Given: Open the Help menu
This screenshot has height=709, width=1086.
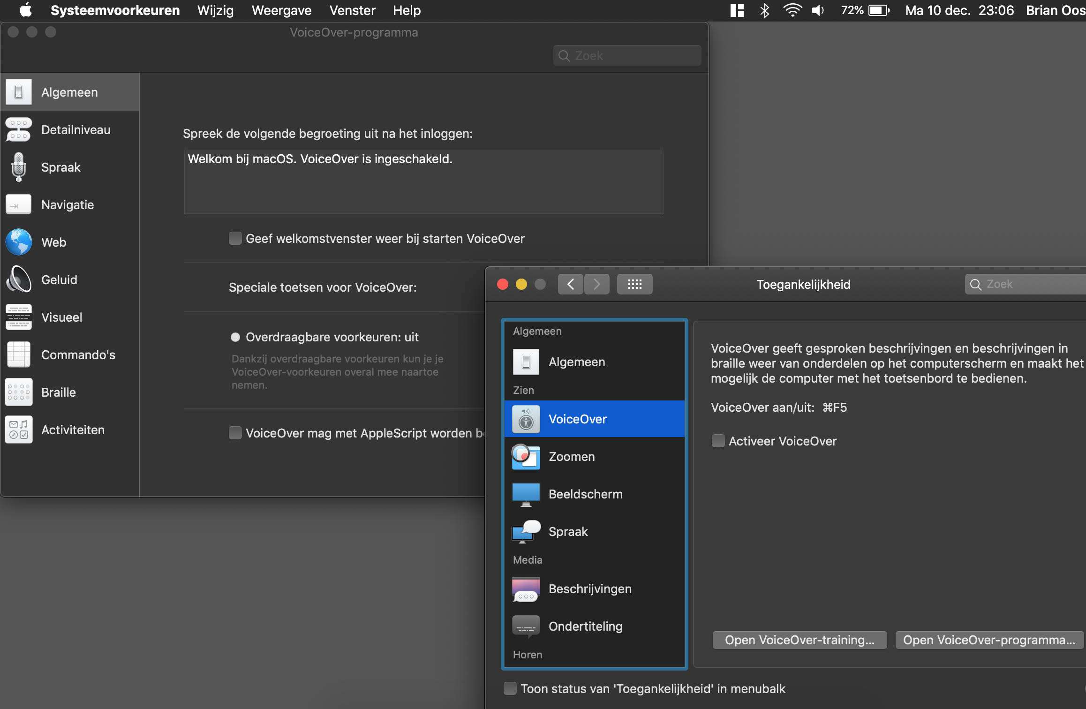Looking at the screenshot, I should pos(407,10).
